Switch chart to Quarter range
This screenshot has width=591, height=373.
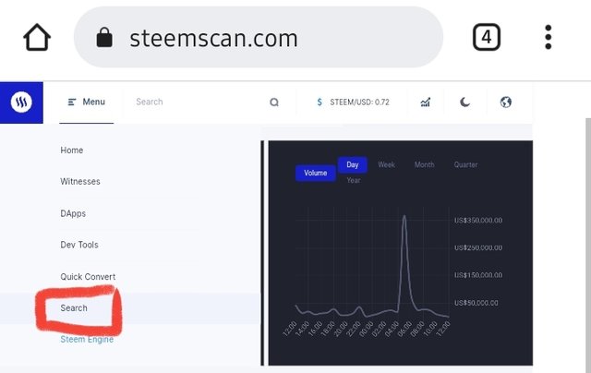pyautogui.click(x=465, y=164)
